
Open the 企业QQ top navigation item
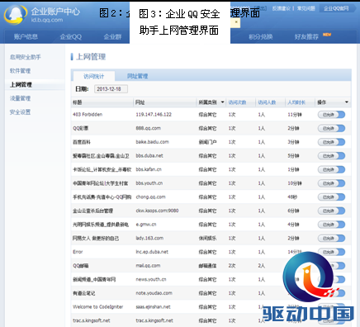click(71, 36)
